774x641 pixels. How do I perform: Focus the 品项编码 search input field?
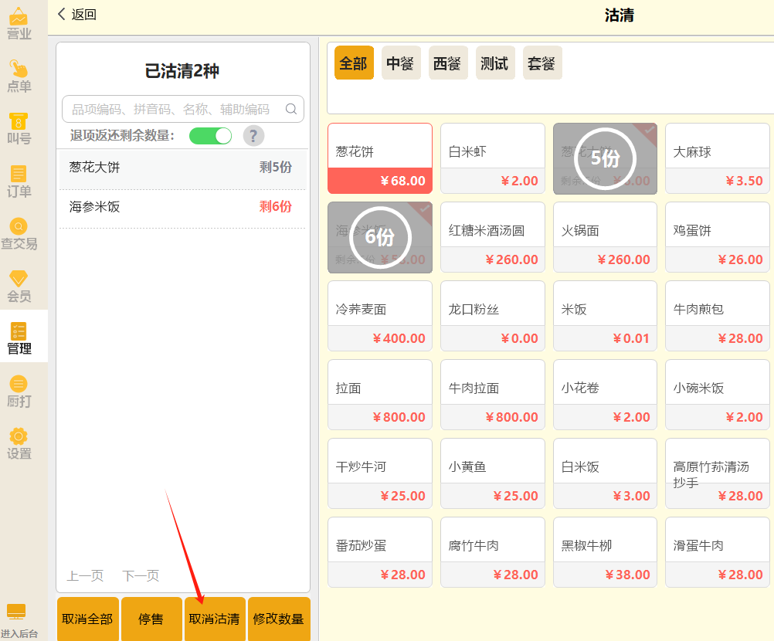tap(182, 109)
